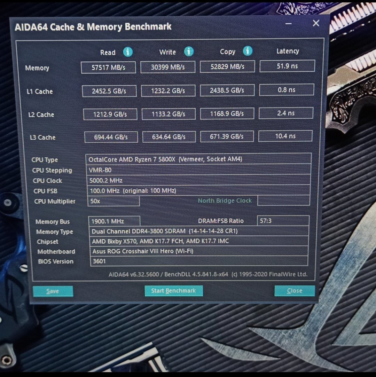
Task: Select the L1 Cache Write value 1232.2 GB/s
Action: pos(168,91)
